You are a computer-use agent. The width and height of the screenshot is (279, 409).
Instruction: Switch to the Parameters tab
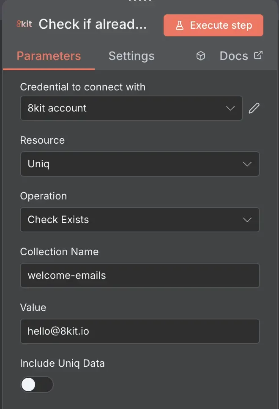(x=49, y=56)
